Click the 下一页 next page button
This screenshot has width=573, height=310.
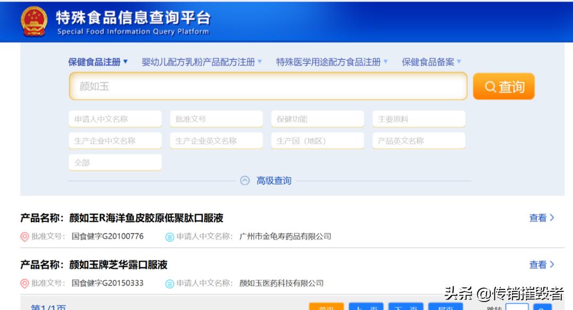pos(405,307)
